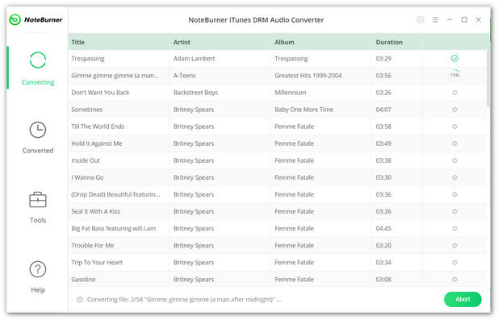Select the 'Don't Want You Back' title
Image resolution: width=498 pixels, height=320 pixels.
tap(100, 92)
